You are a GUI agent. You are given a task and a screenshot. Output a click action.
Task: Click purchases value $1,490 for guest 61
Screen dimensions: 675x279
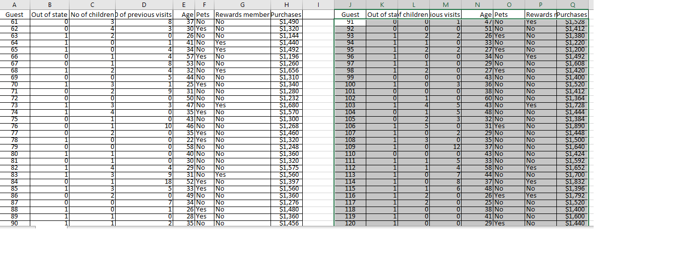286,22
